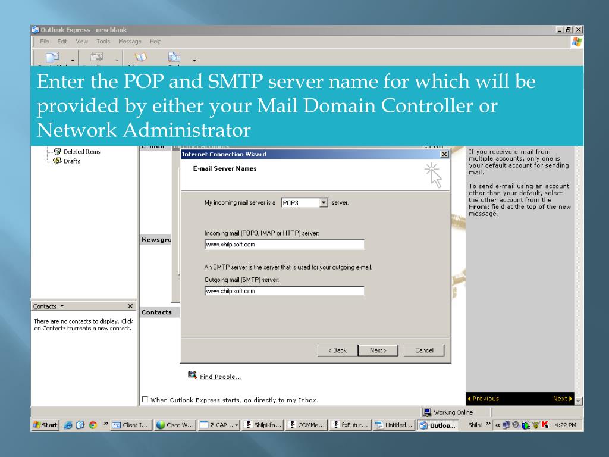609x457 pixels.
Task: Click the Next button in wizard
Action: pyautogui.click(x=378, y=350)
